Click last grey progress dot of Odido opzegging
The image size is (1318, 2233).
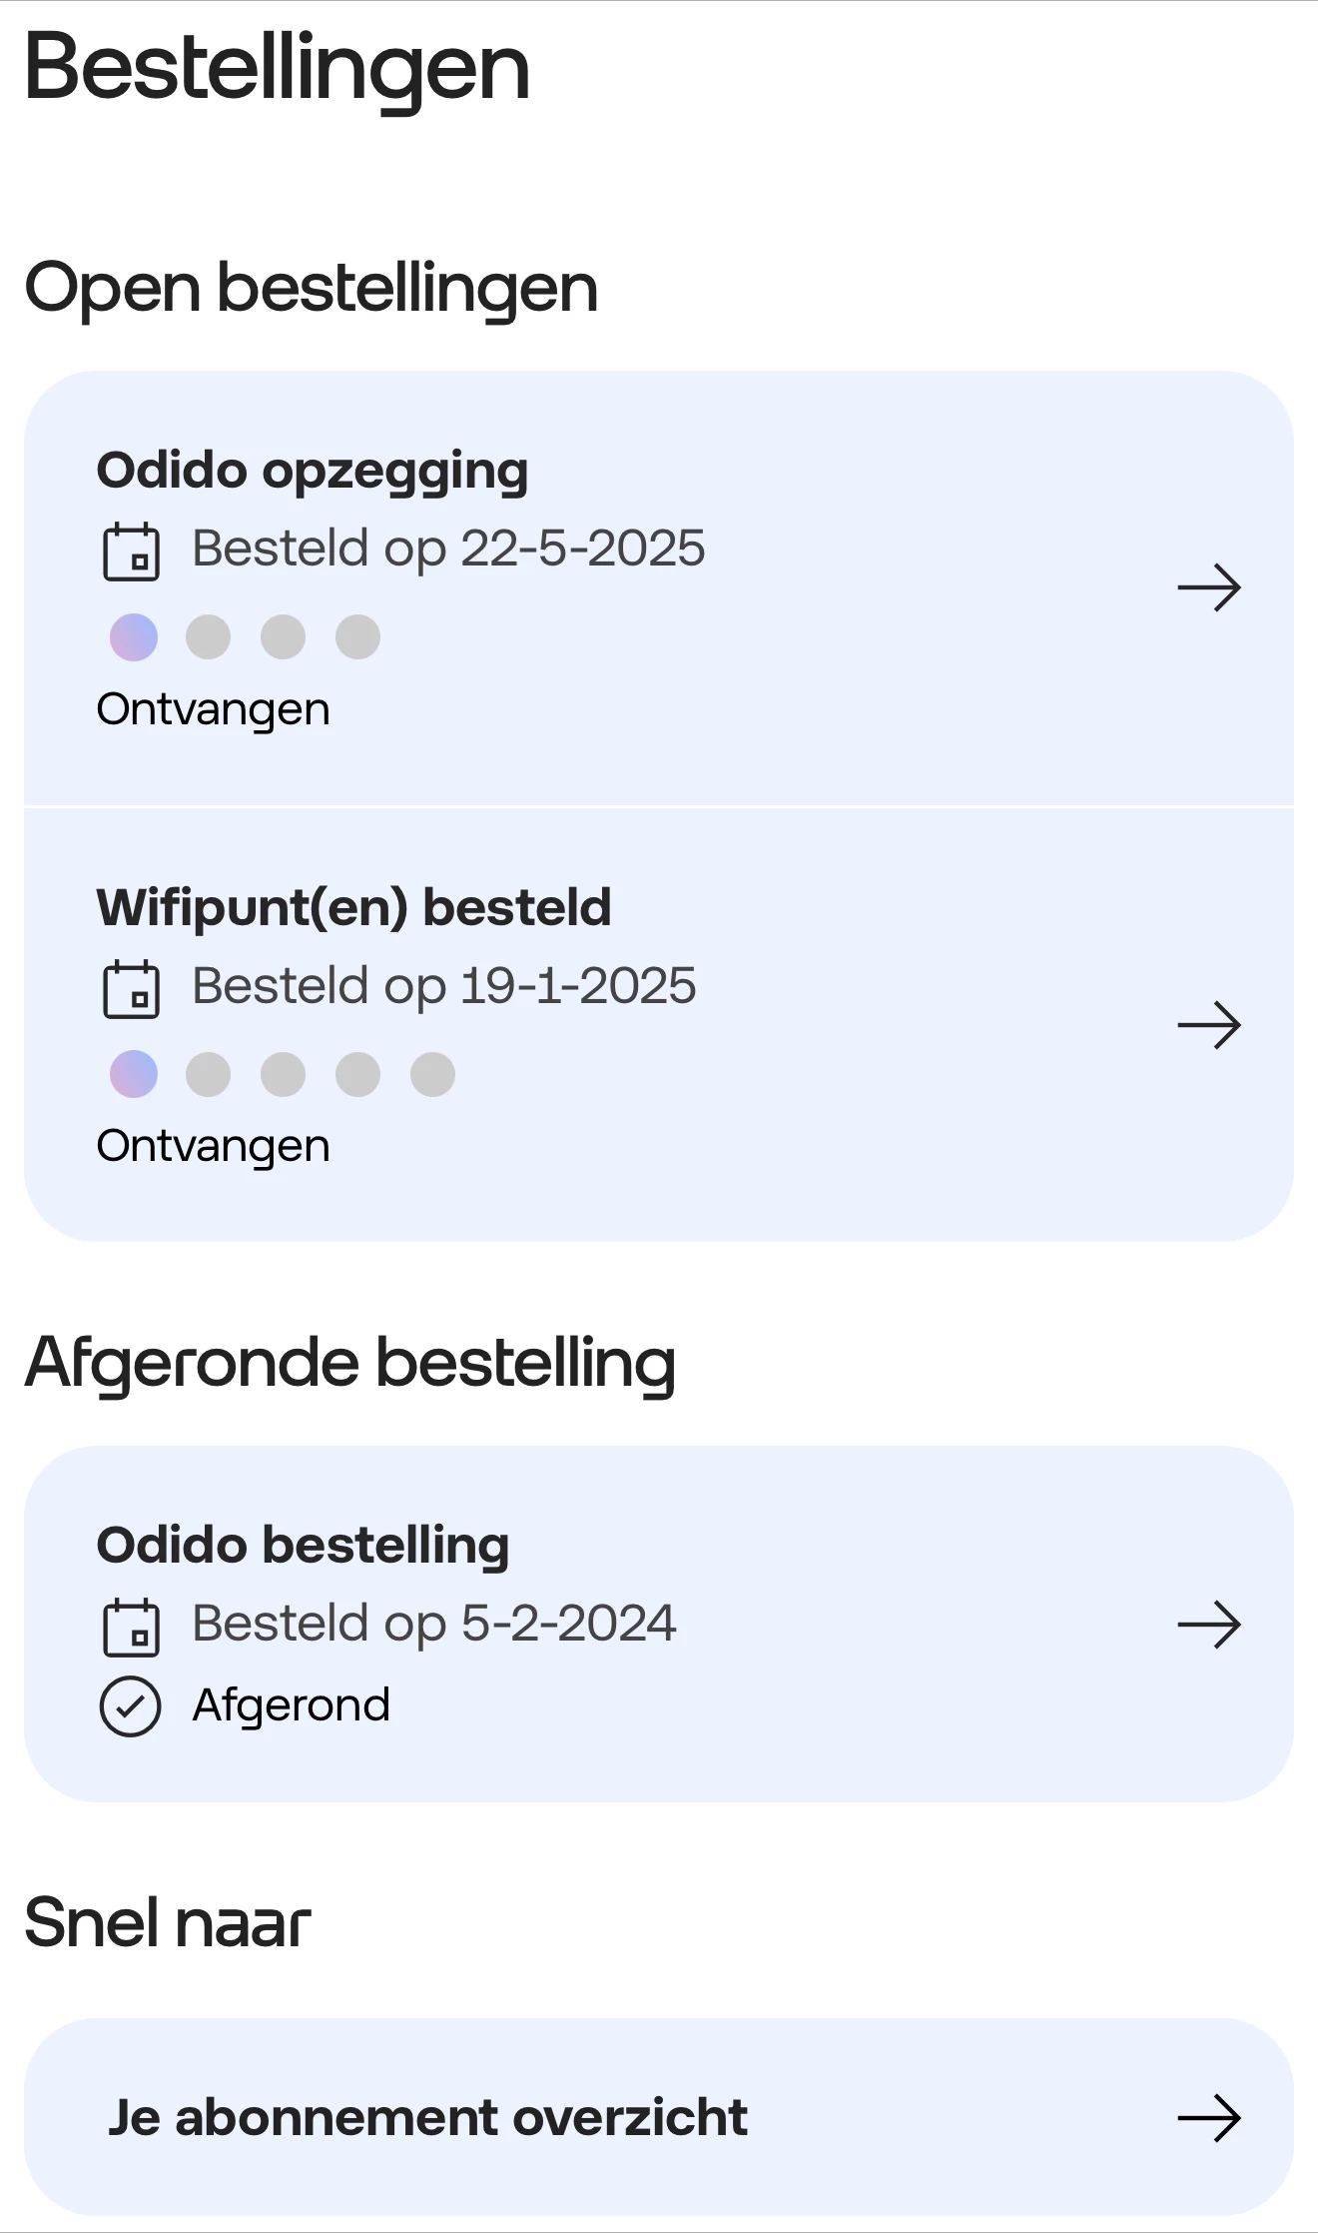pyautogui.click(x=357, y=637)
